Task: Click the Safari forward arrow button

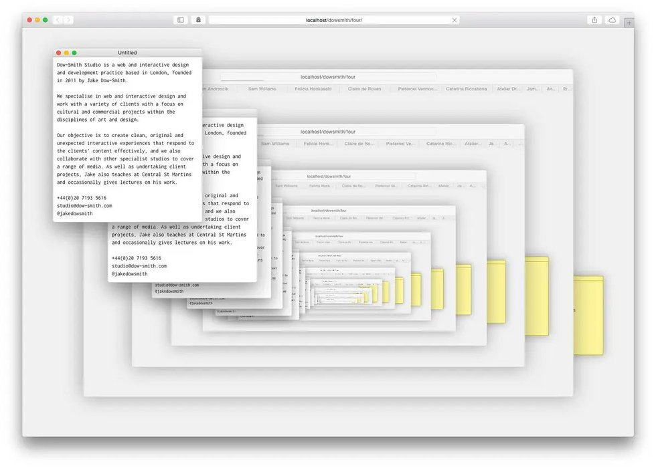Action: pos(68,20)
